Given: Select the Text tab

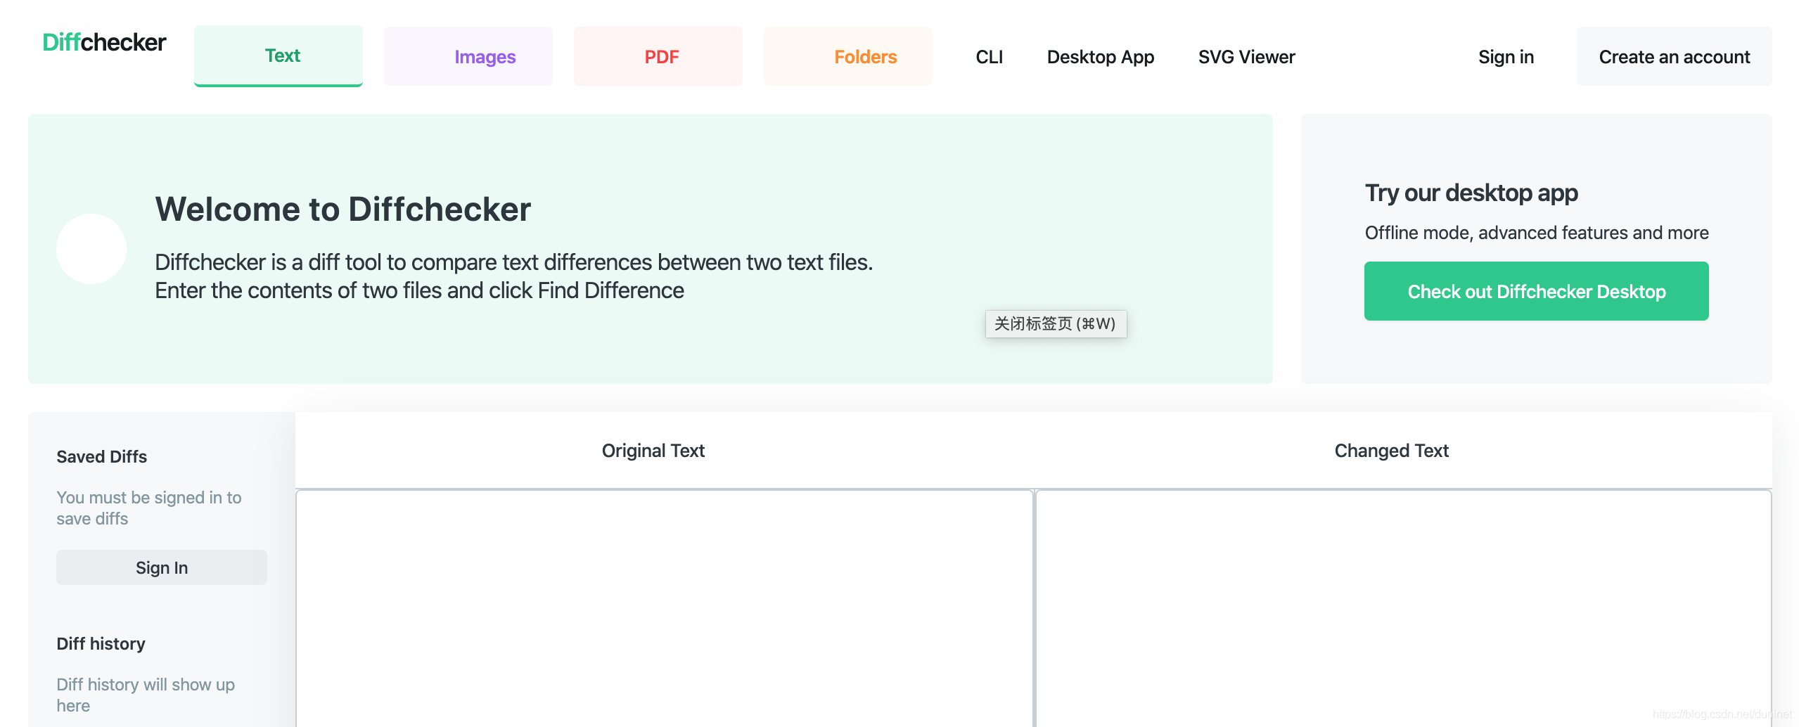Looking at the screenshot, I should coord(279,56).
